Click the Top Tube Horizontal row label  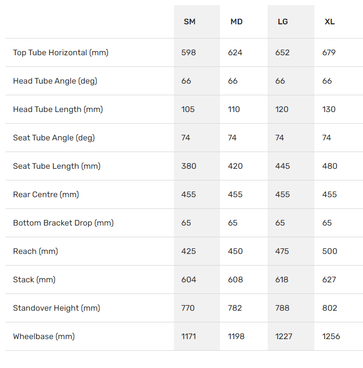pyautogui.click(x=61, y=53)
